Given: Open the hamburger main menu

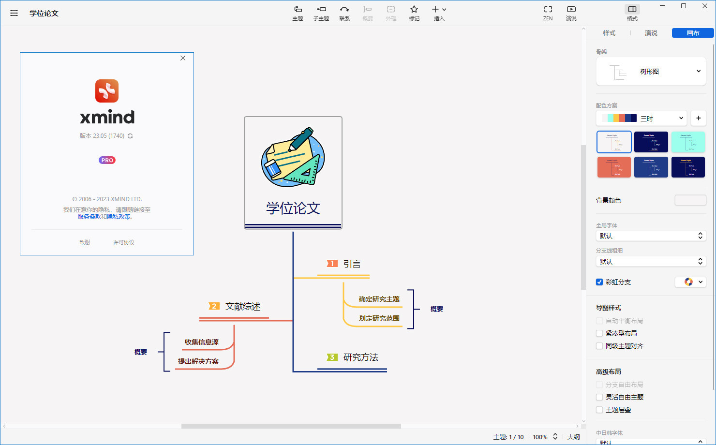Looking at the screenshot, I should coord(14,13).
